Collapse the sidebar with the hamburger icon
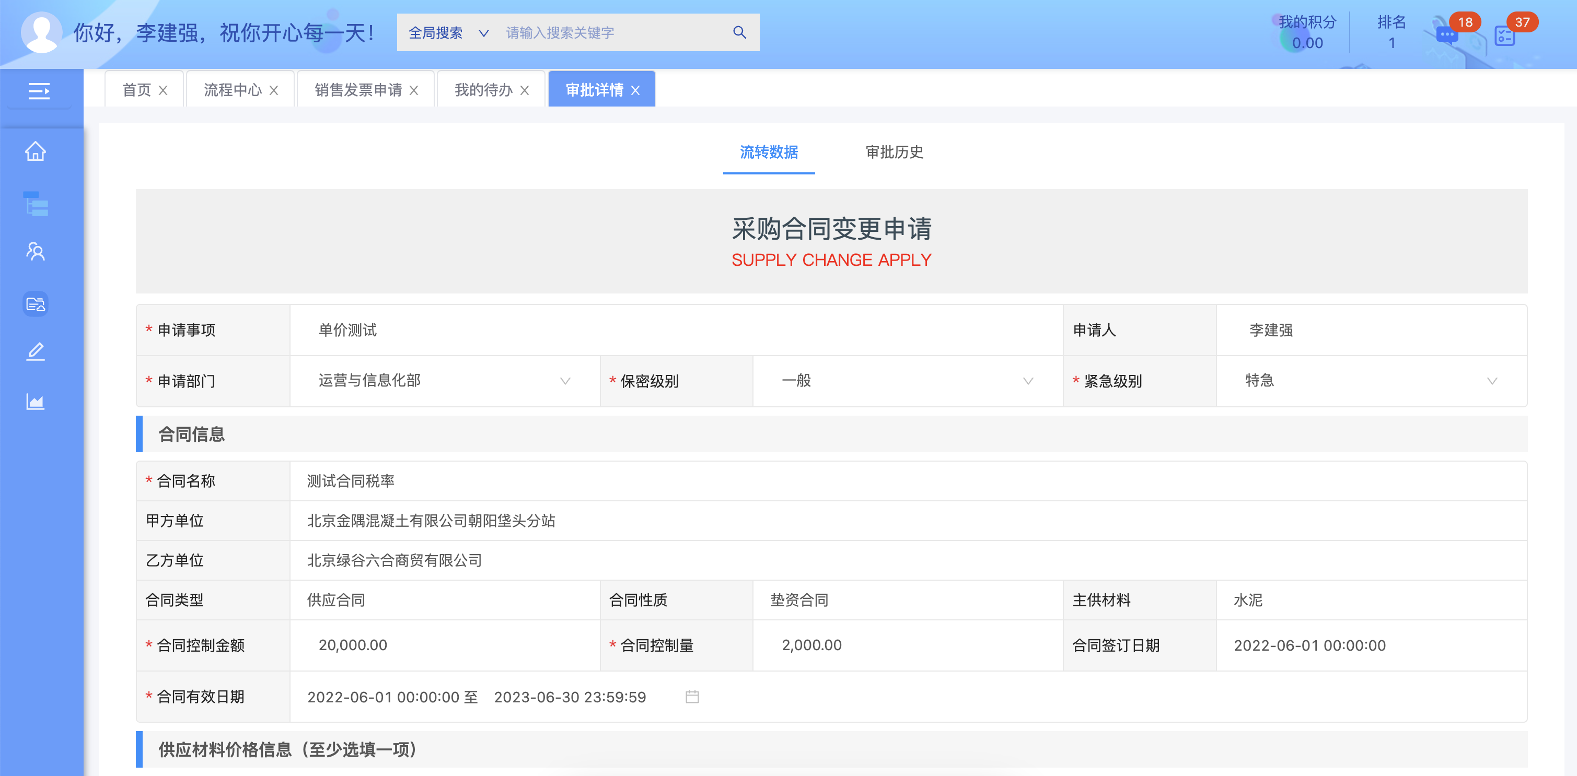 pyautogui.click(x=39, y=91)
